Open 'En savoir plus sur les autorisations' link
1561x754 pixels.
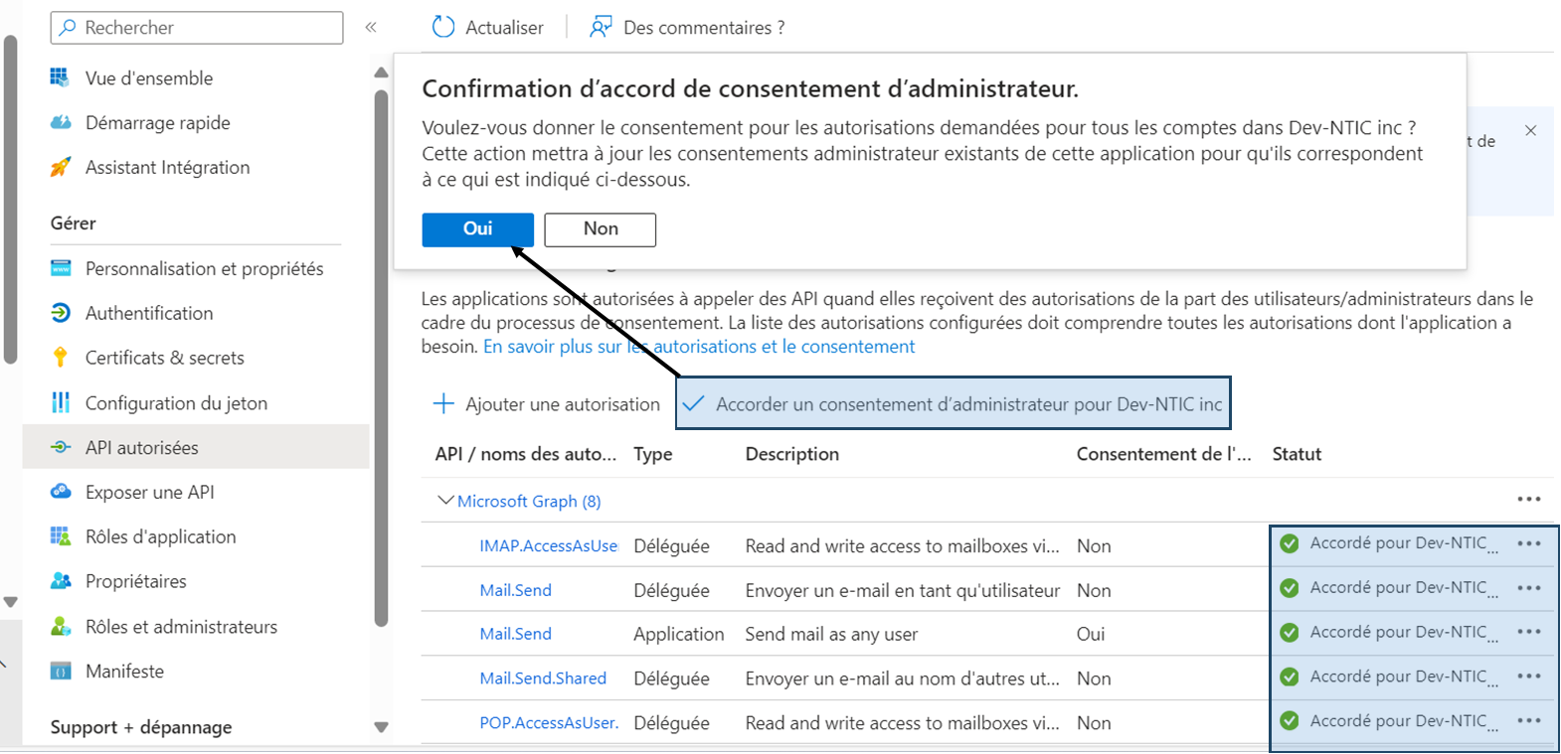[698, 347]
